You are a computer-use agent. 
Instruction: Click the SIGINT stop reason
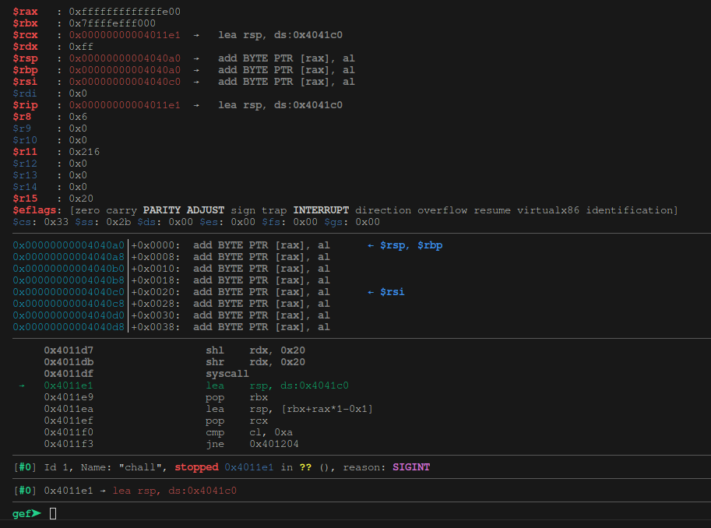coord(411,467)
